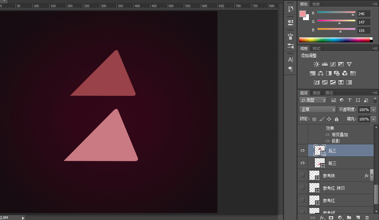Filter layers by pixel layers icon
Image resolution: width=379 pixels, height=220 pixels.
(x=334, y=100)
